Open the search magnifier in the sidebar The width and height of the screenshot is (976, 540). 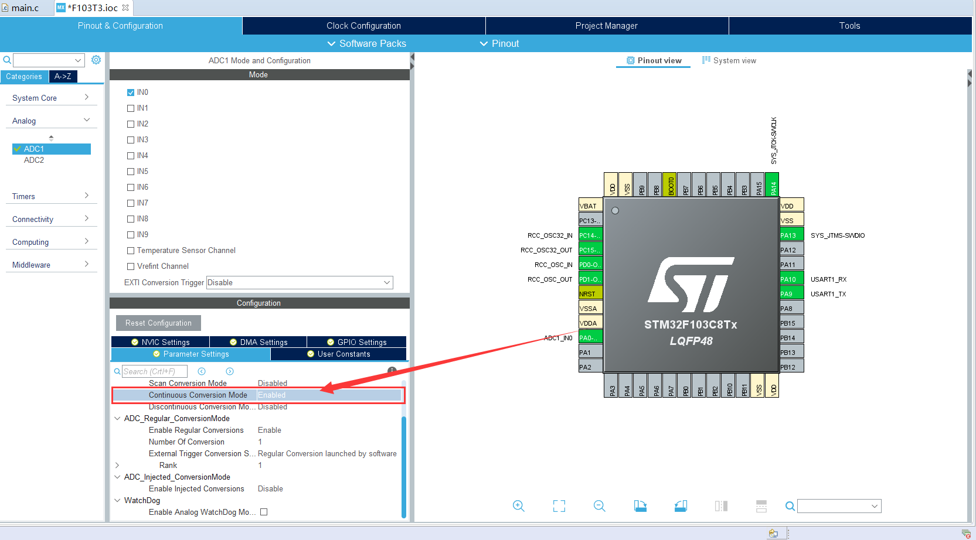pos(6,60)
